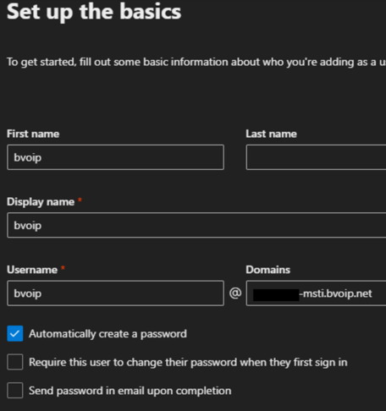The image size is (386, 411).
Task: Click into the Username text field
Action: (x=115, y=293)
